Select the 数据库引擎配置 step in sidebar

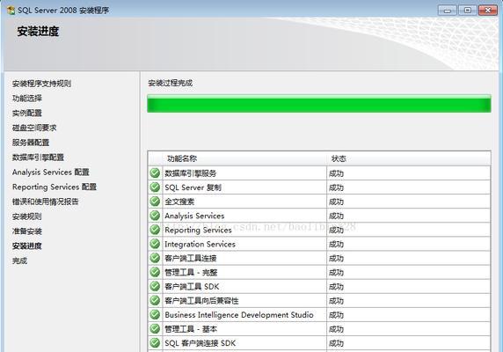pyautogui.click(x=38, y=158)
